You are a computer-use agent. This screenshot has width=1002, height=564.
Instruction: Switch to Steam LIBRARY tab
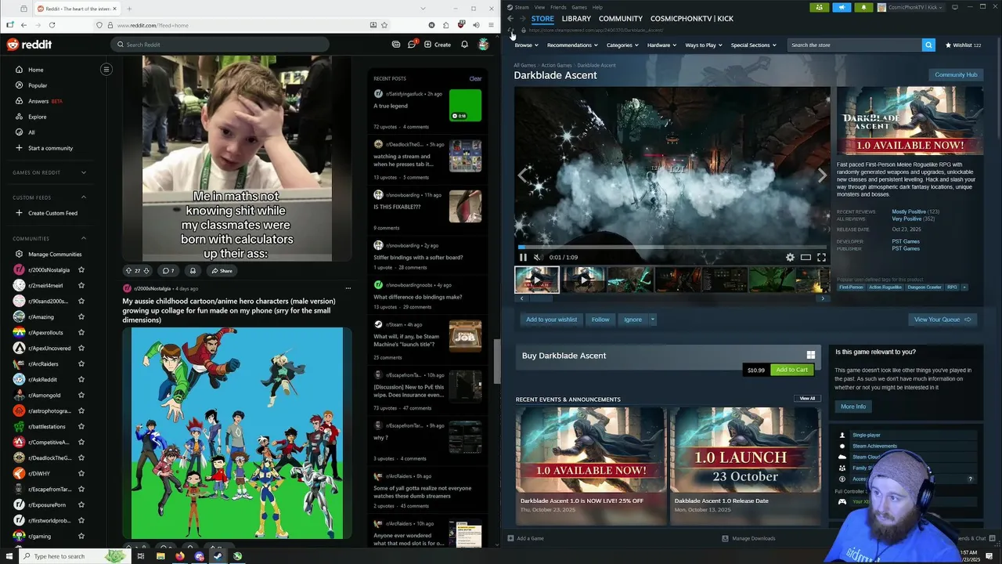576,18
